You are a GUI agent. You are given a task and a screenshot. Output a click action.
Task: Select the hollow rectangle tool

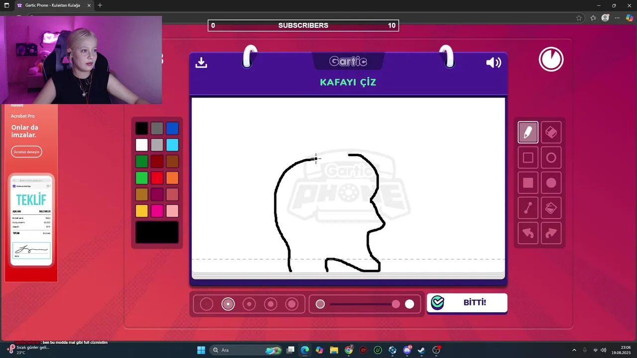(x=528, y=158)
